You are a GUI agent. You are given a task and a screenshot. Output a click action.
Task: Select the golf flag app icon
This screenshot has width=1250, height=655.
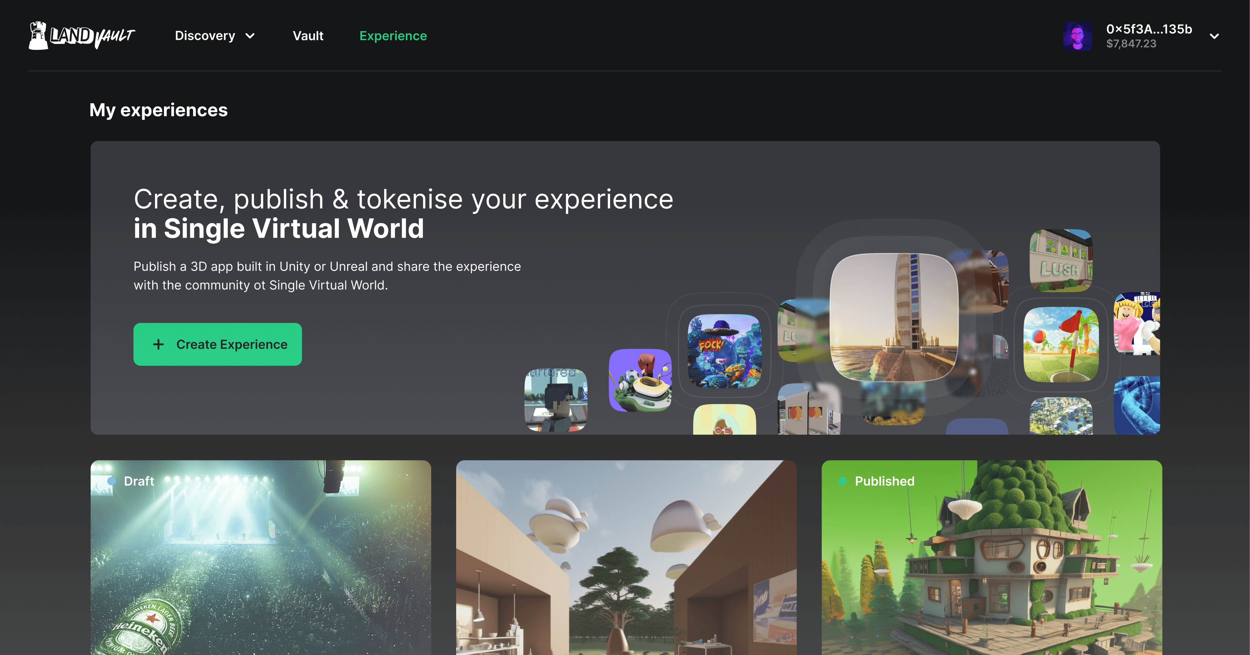(x=1061, y=344)
